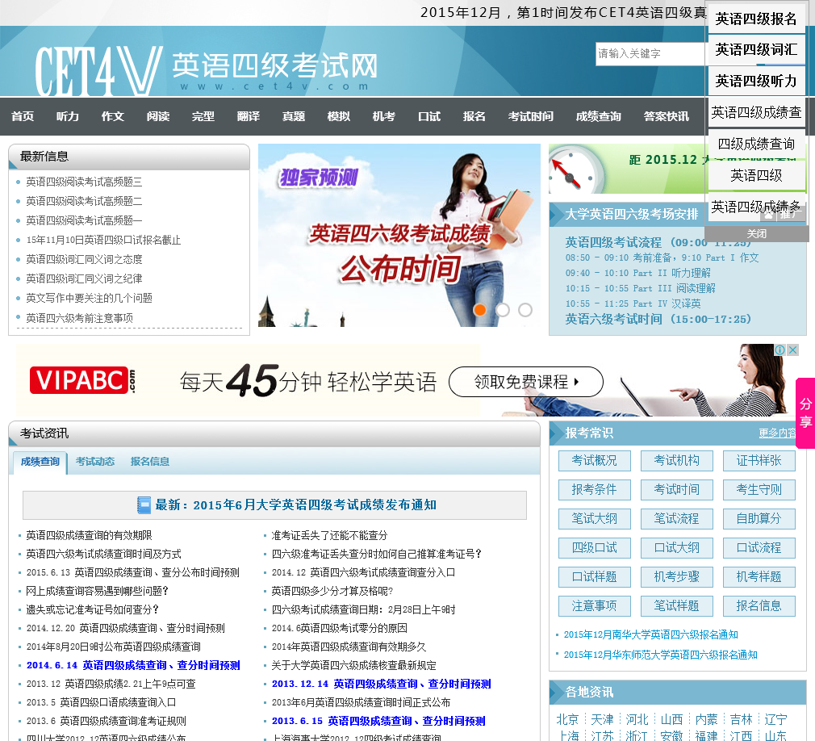This screenshot has width=815, height=741.
Task: Open 2015年12月华东师范大学英语四六级报名通知 link
Action: point(661,655)
